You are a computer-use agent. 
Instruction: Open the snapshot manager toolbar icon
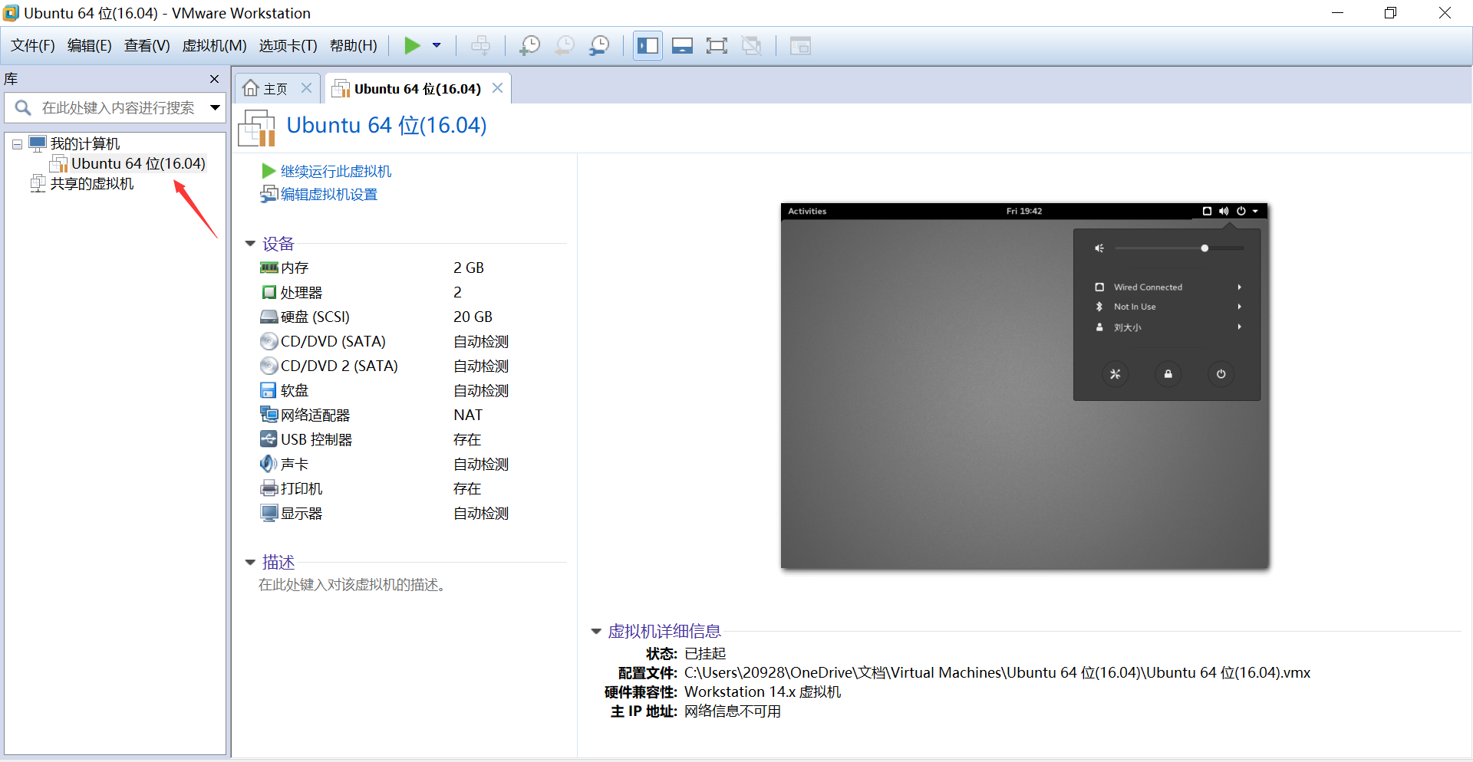point(599,46)
